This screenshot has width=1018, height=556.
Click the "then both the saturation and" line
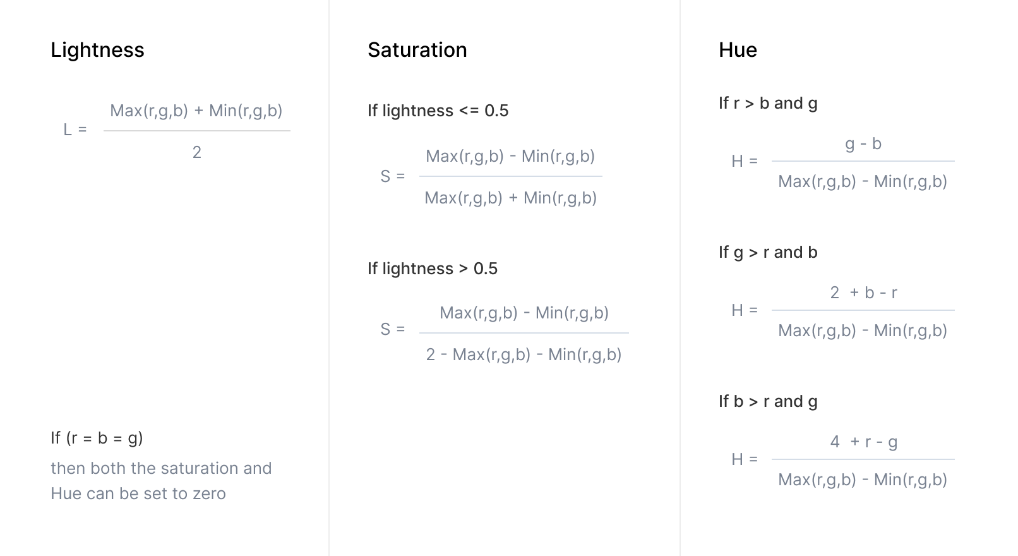(161, 468)
